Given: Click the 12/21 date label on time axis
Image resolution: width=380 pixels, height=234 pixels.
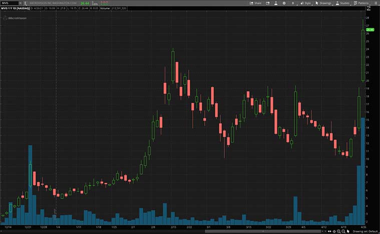Looking at the screenshot, I should click(28, 227).
